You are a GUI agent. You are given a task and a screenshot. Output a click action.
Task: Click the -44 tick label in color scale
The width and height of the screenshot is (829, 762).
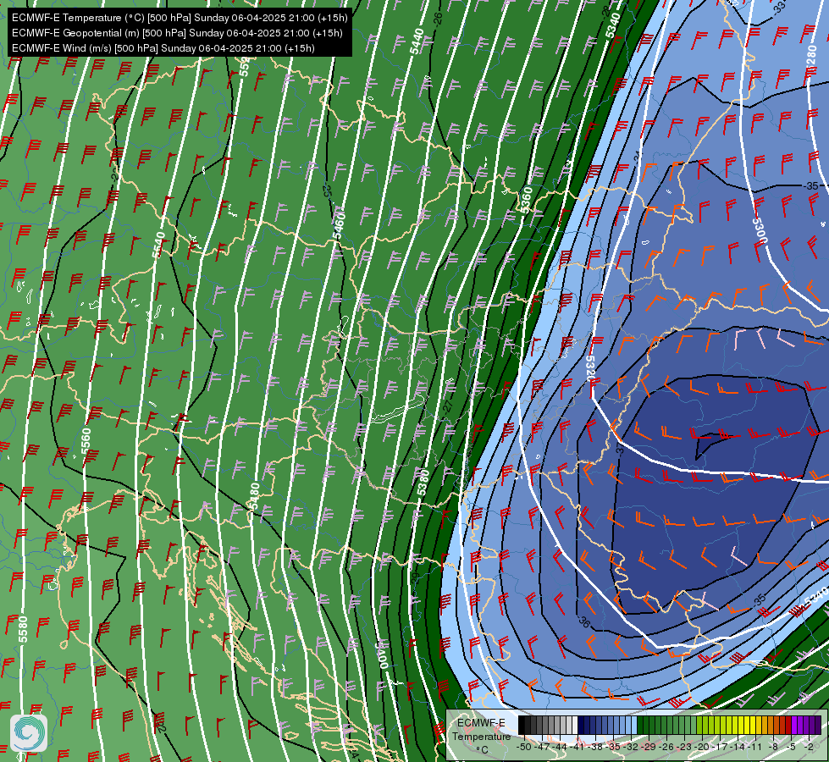pos(560,747)
